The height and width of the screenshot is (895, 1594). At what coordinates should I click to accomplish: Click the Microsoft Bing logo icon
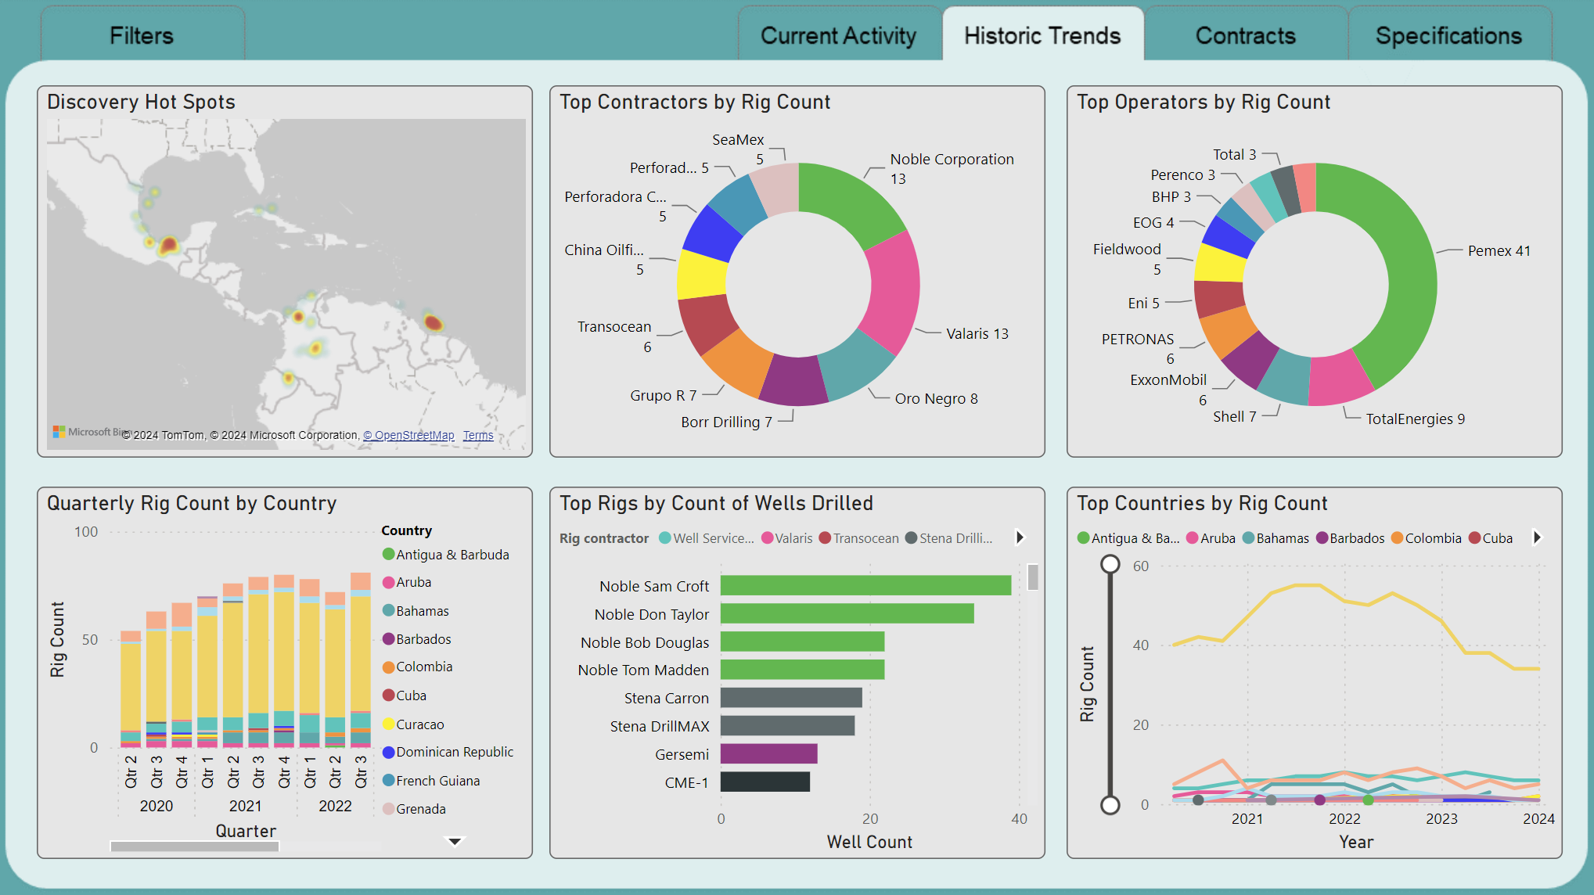coord(59,432)
